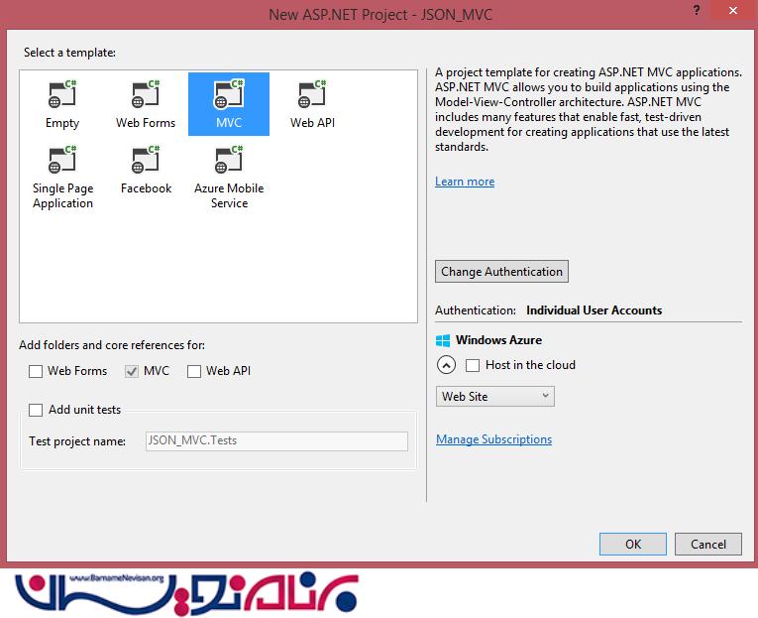Open the Web Site dropdown
758x618 pixels.
(495, 397)
